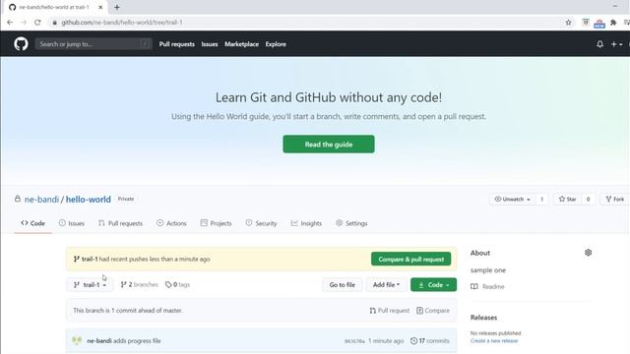Switch to the repository Issues tab
Viewport: 630px width, 354px height.
coord(72,223)
